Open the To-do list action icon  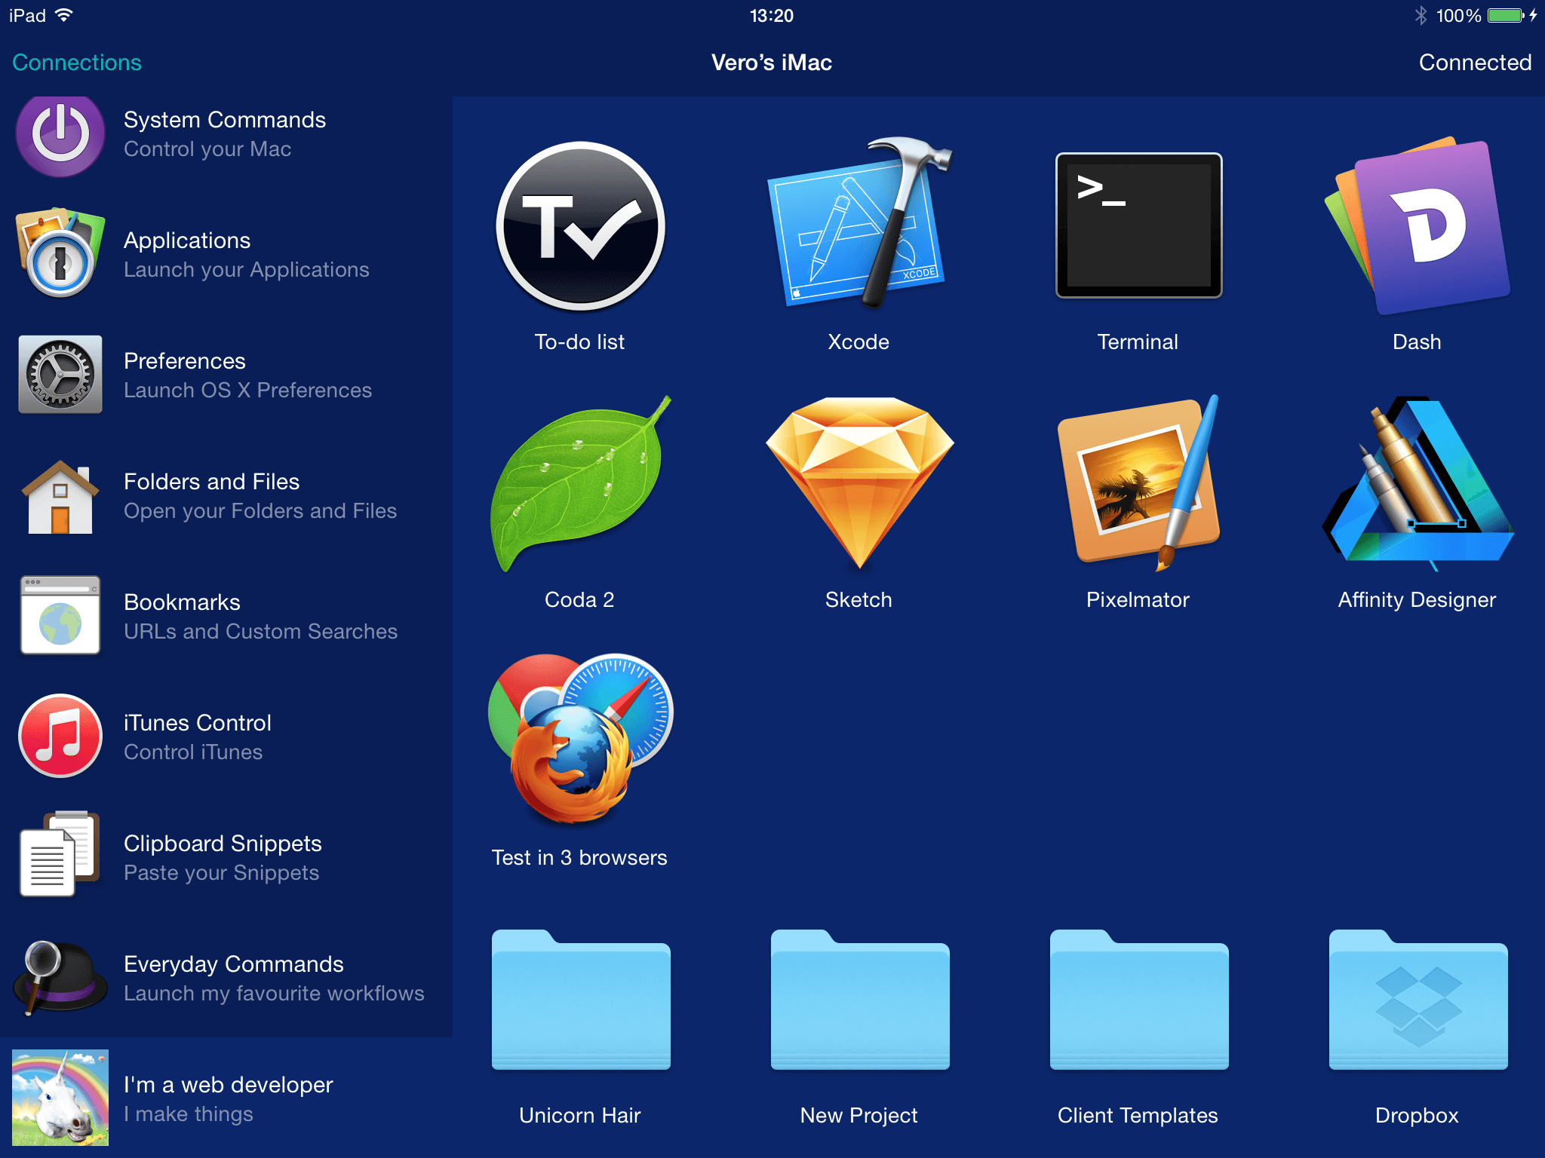tap(579, 225)
